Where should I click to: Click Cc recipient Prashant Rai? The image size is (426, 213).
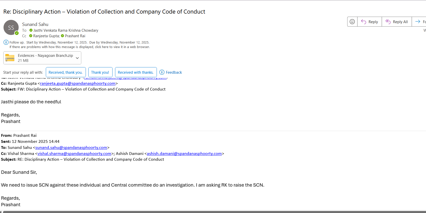click(x=75, y=36)
